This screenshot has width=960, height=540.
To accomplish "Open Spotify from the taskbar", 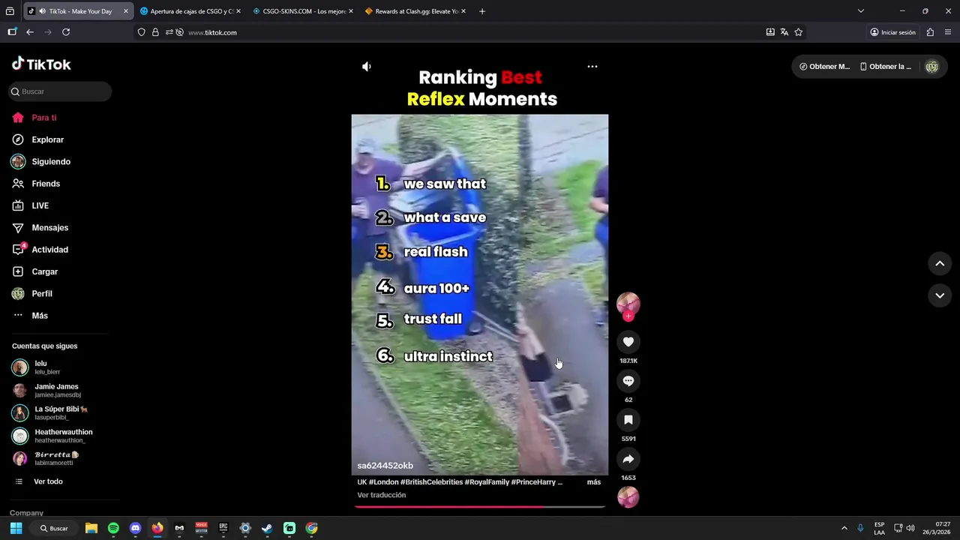I will [x=113, y=528].
